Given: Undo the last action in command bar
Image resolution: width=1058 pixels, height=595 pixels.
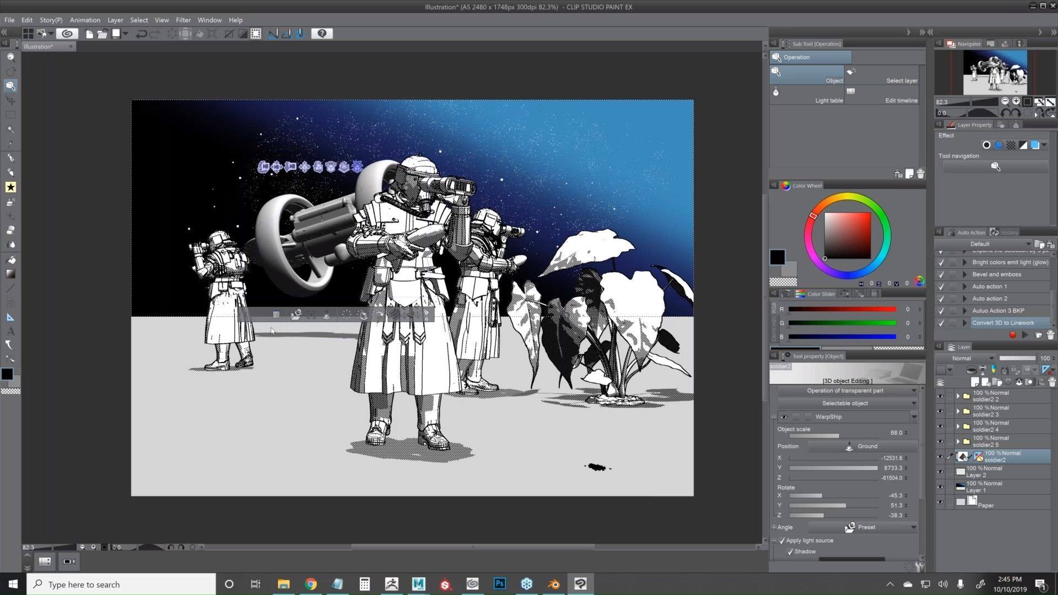Looking at the screenshot, I should (141, 34).
